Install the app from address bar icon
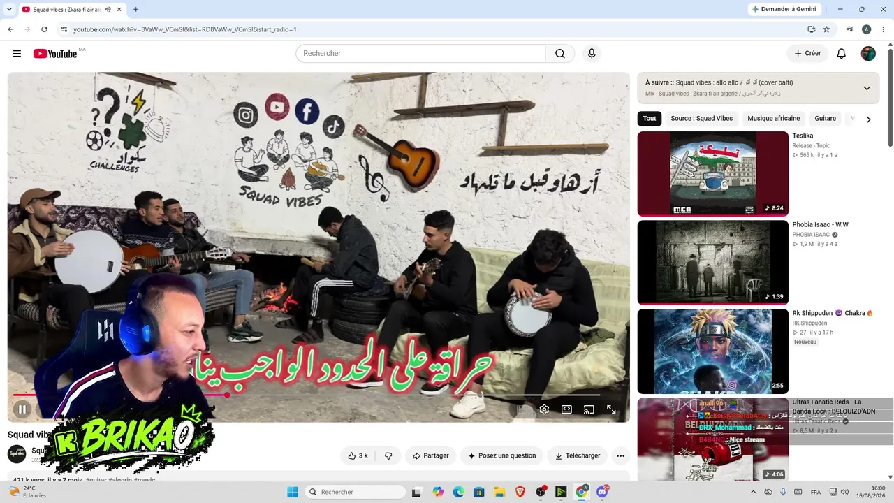The width and height of the screenshot is (894, 503). click(x=811, y=29)
